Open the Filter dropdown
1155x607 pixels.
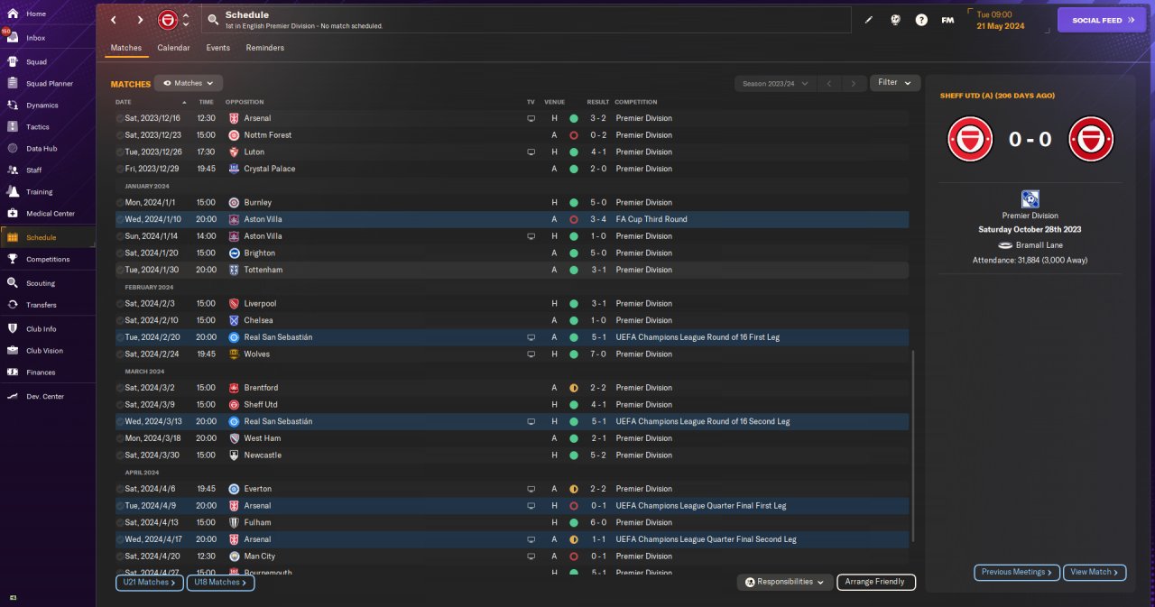[x=895, y=82]
